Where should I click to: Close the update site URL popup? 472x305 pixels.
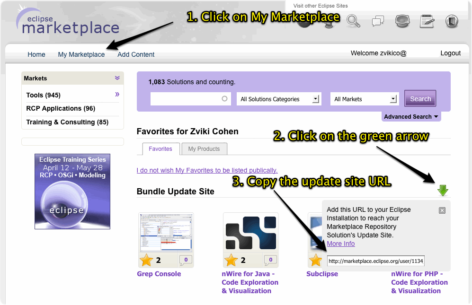point(442,210)
